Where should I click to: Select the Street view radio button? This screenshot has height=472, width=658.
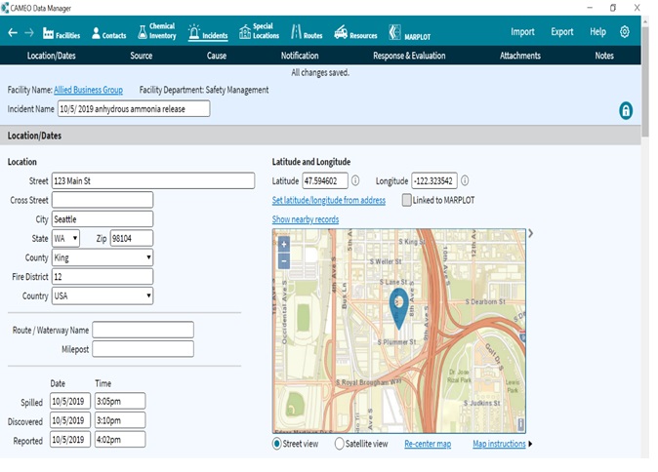278,444
